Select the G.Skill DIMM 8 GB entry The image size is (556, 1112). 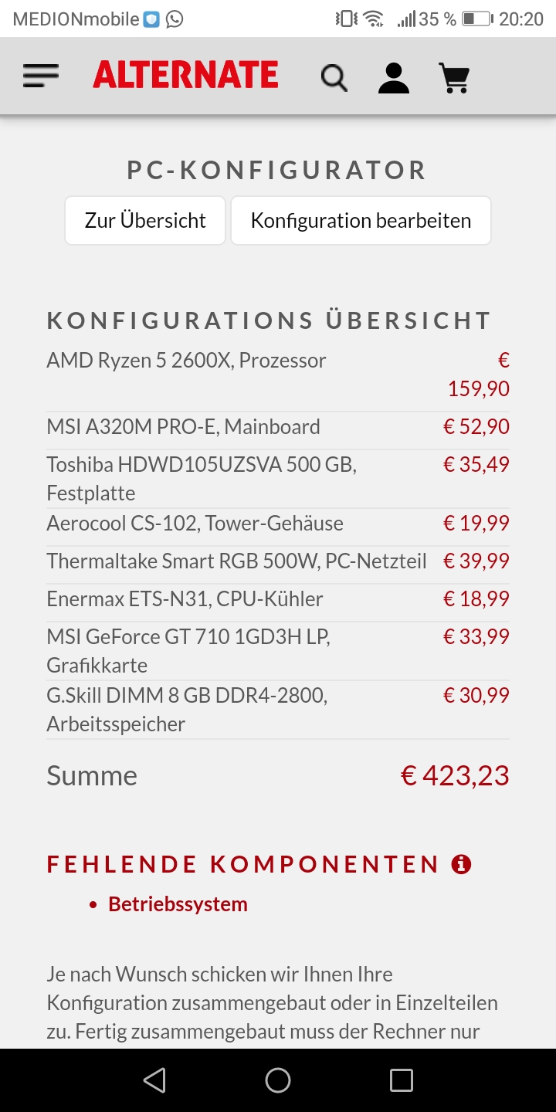(187, 696)
